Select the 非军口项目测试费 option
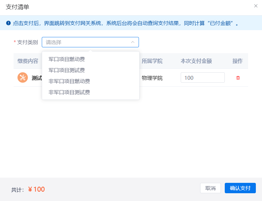The image size is (262, 201). [69, 92]
